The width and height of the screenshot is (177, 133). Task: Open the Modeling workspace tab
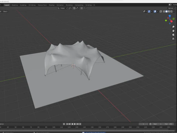(15, 5)
